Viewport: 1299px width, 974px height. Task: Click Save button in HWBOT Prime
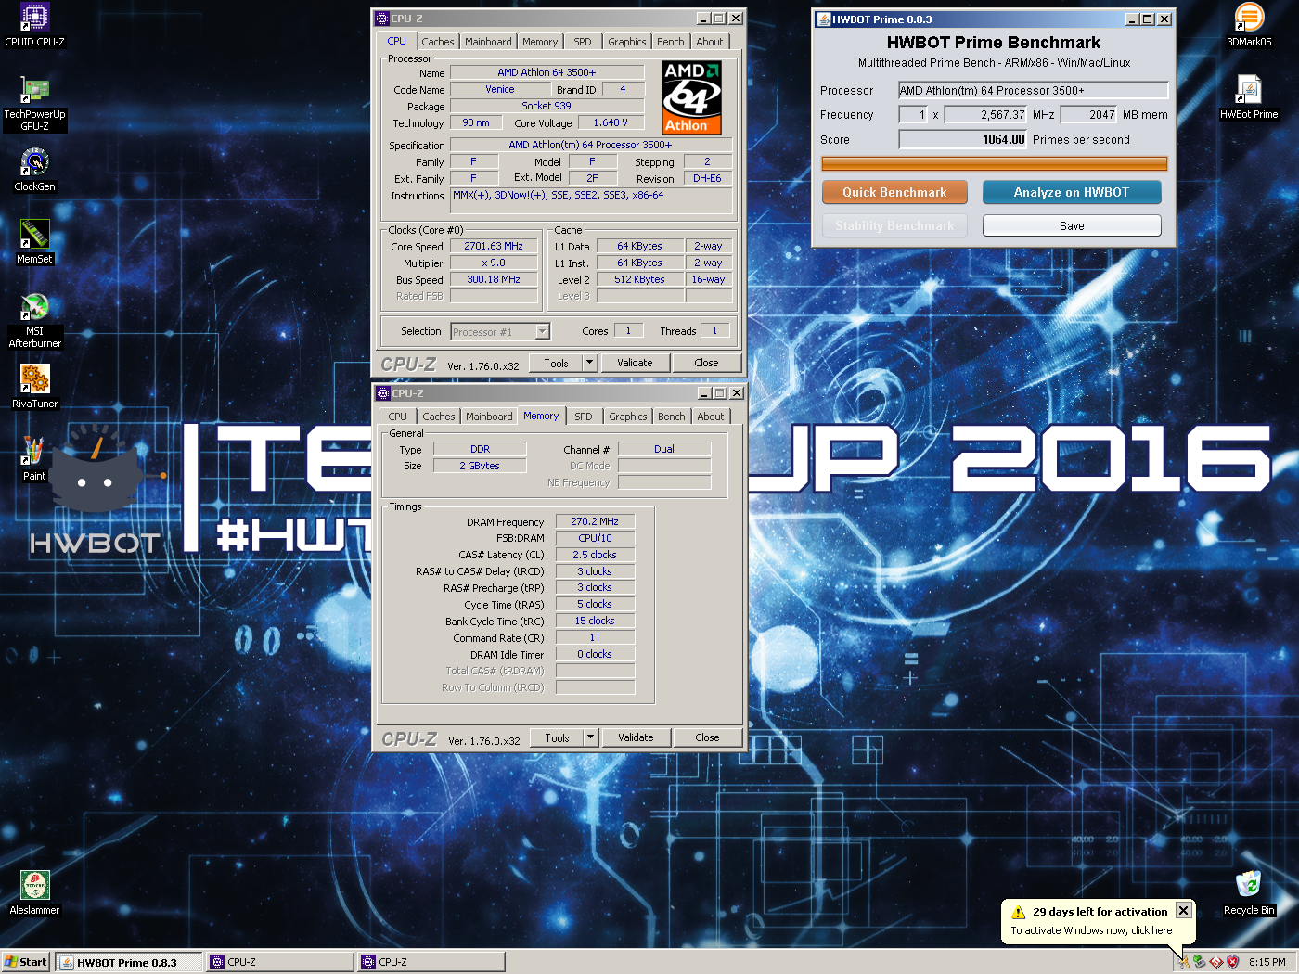(1072, 225)
